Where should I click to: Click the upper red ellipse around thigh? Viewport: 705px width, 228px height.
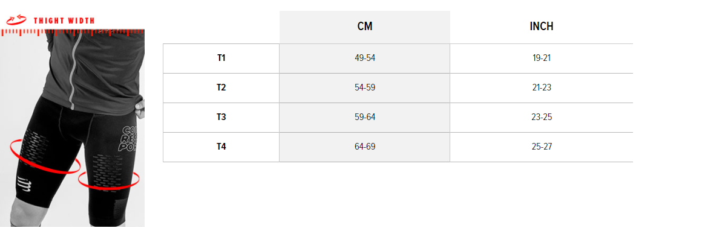[45, 156]
